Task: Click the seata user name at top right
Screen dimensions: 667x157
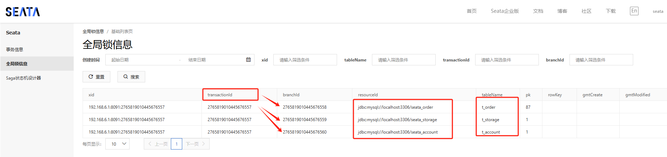Action: [x=658, y=11]
